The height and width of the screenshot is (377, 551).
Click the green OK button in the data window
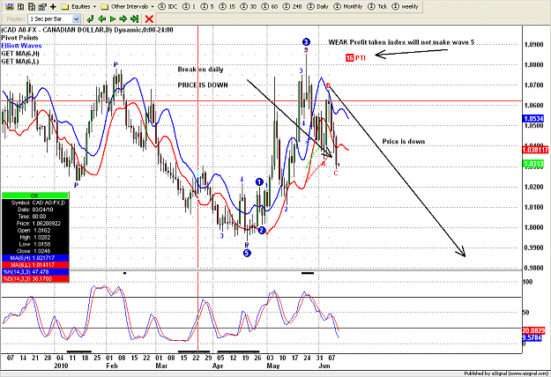35,196
